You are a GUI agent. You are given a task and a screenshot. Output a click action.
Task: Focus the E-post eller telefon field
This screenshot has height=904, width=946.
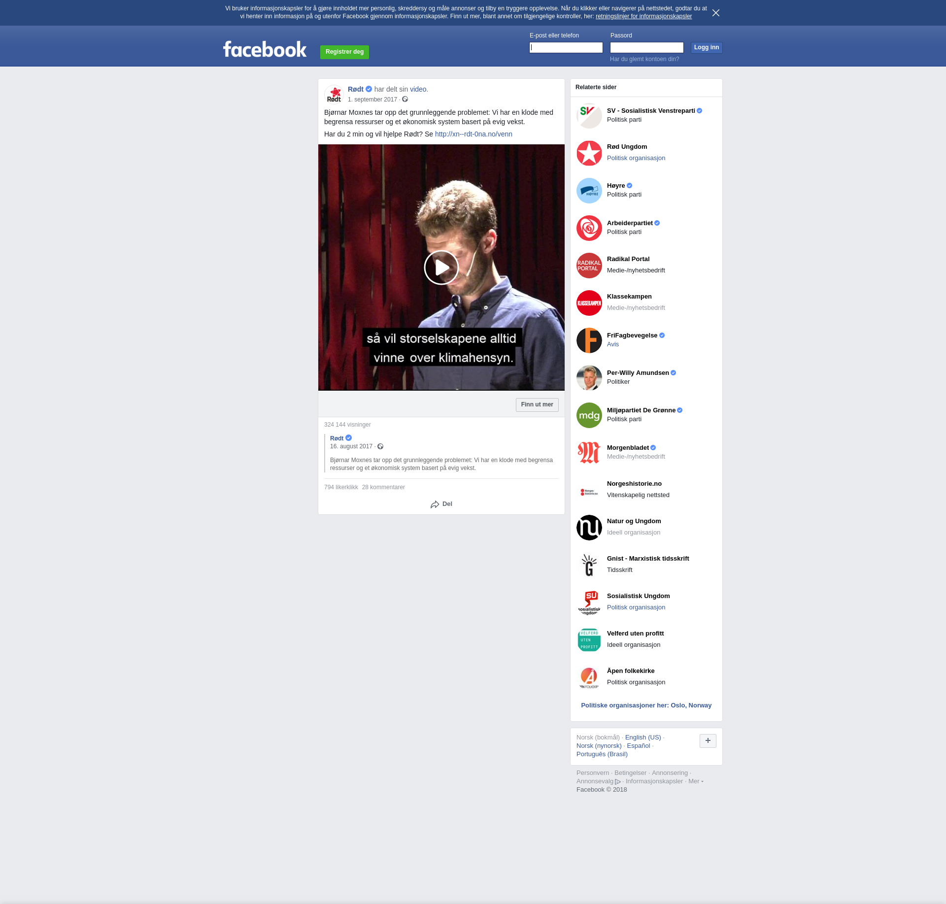pos(566,47)
